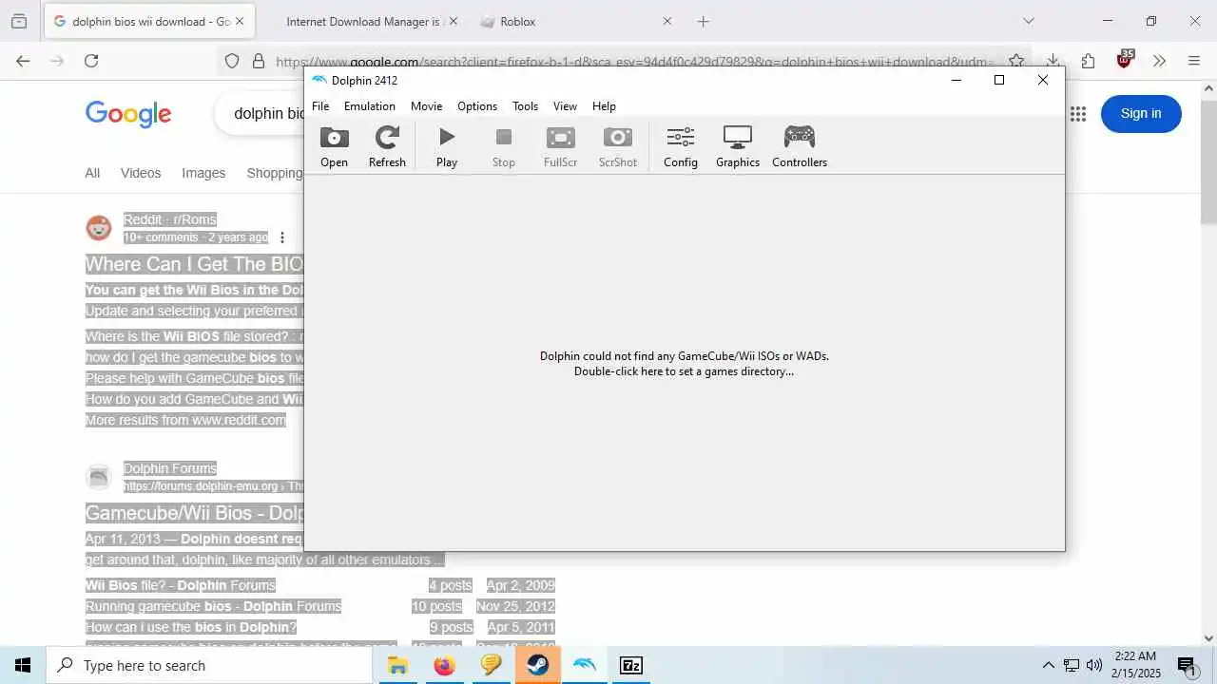Click the Google Sign in button
The width and height of the screenshot is (1217, 684).
1141,114
